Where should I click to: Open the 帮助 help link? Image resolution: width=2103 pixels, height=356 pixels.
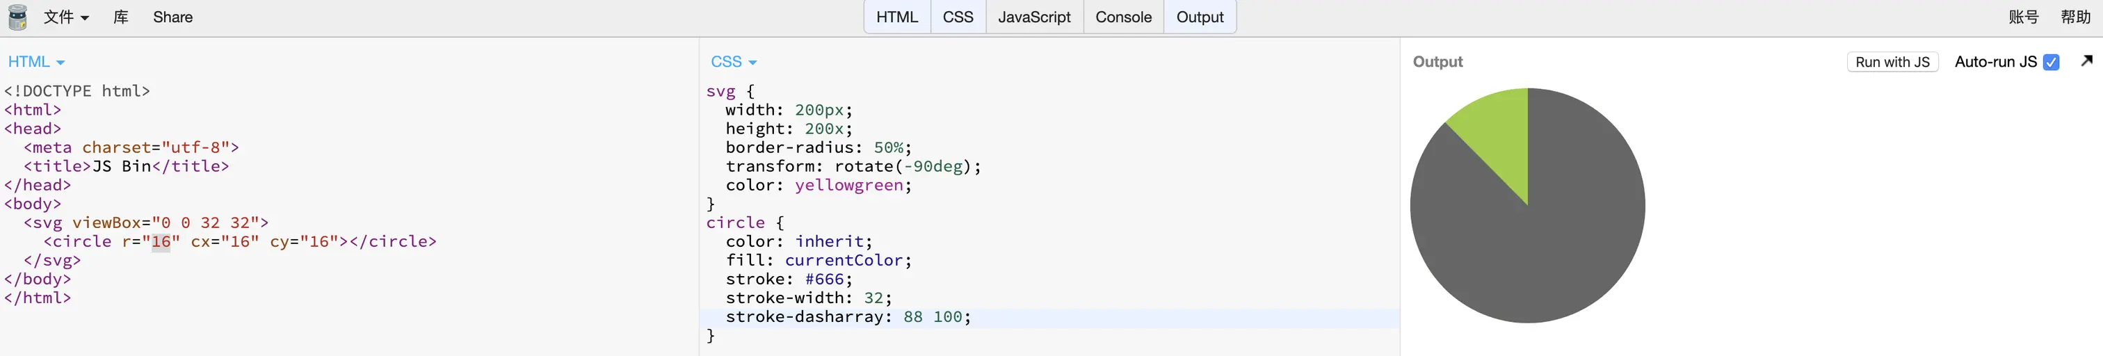(2075, 17)
